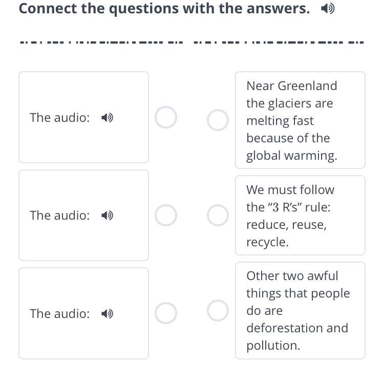Image resolution: width=384 pixels, height=384 pixels.
Task: Play the first audio clip speaker
Action: (107, 118)
